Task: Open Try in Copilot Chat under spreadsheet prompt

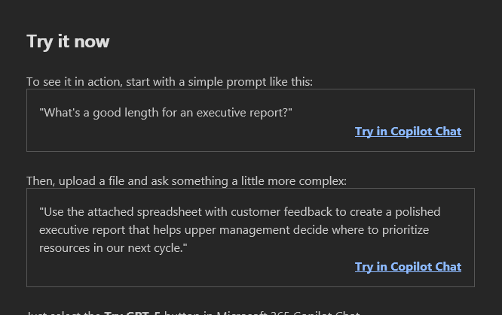Action: tap(408, 267)
